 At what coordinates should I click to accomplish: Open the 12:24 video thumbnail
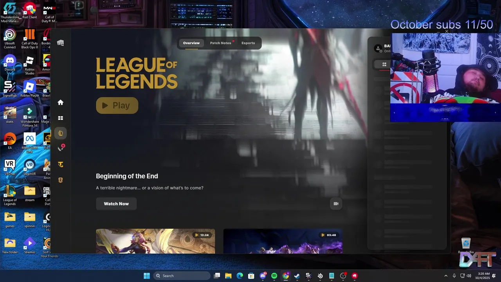[155, 241]
